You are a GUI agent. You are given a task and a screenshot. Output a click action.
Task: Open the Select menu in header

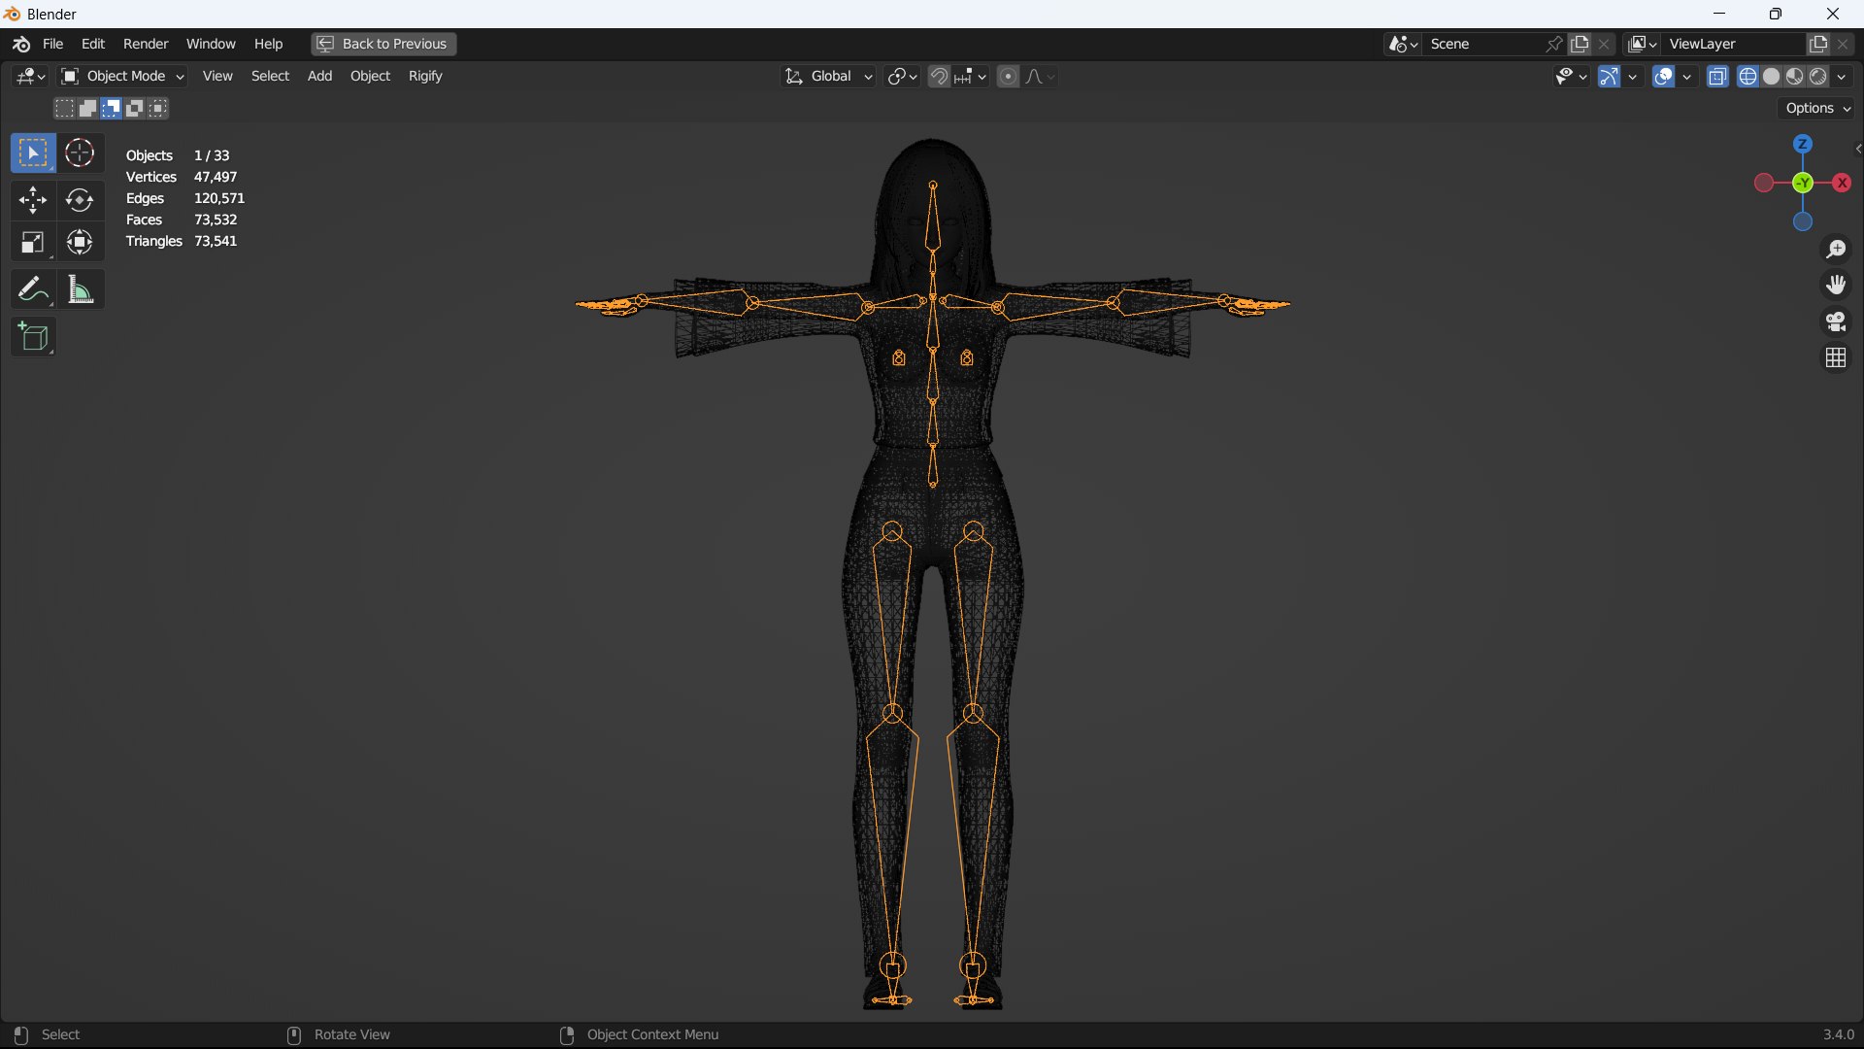tap(270, 76)
